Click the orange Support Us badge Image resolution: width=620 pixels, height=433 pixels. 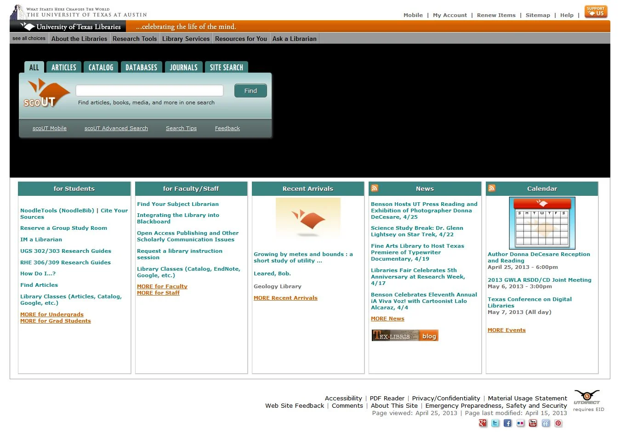pos(596,11)
